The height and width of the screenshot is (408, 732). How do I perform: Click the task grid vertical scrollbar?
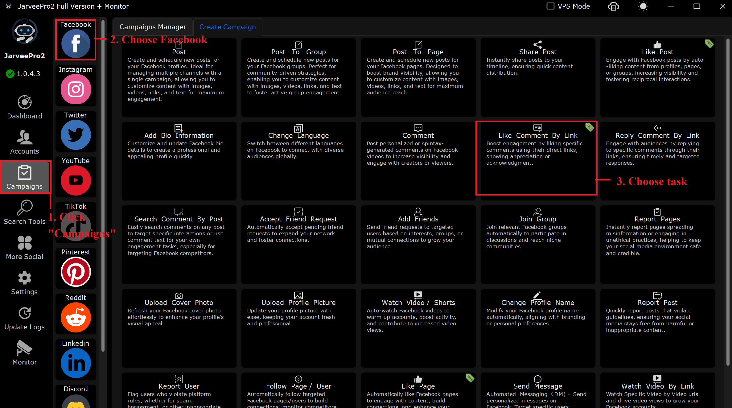click(x=728, y=202)
